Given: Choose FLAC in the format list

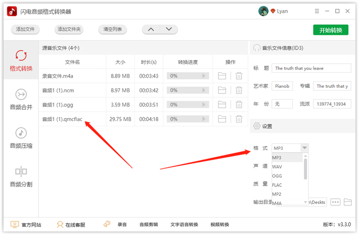Looking at the screenshot, I should [287, 185].
